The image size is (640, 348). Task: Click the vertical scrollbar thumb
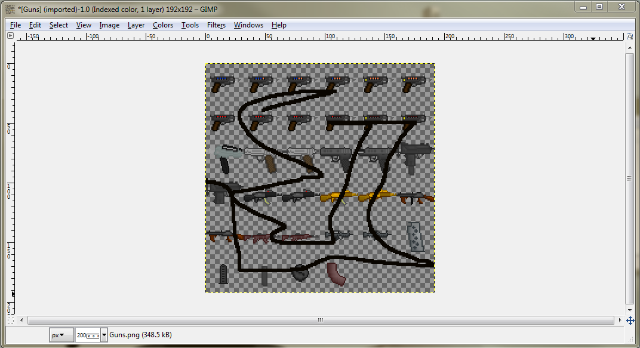[629, 178]
